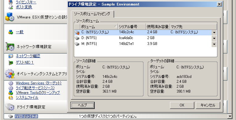Open VMware Toolsのクリーンアップ link
236x120 pixels.
(x=38, y=93)
